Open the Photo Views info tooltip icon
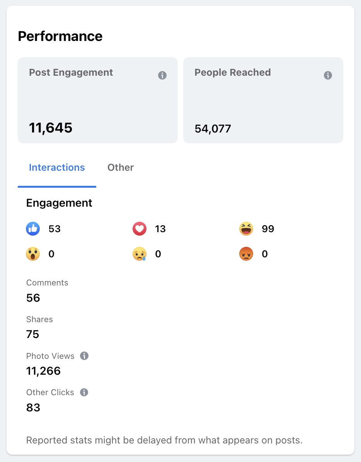The image size is (361, 462). (84, 356)
